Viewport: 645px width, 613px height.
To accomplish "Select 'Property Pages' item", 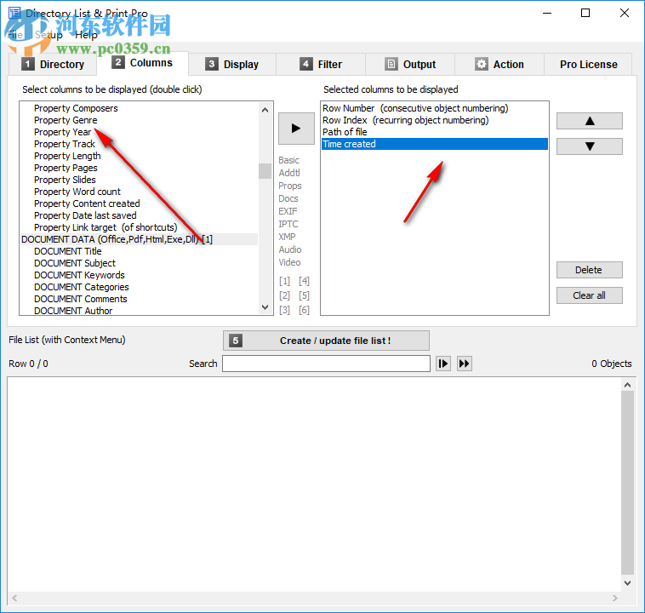I will click(66, 168).
